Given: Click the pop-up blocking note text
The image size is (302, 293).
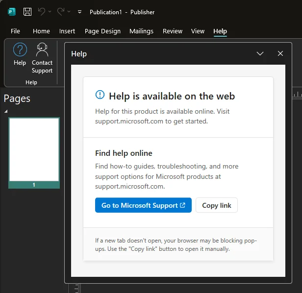Looking at the screenshot, I should [176, 244].
